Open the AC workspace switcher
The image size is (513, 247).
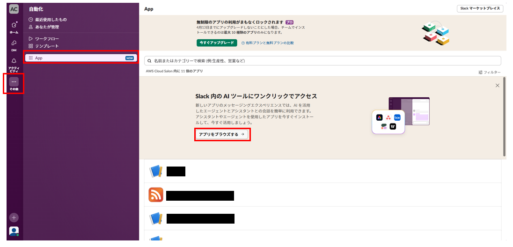click(14, 9)
